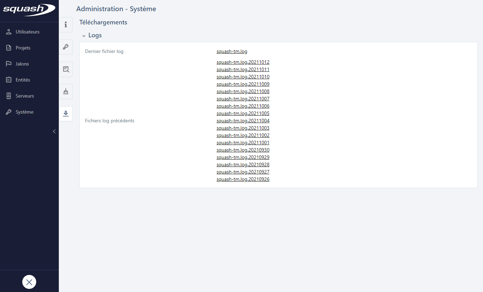This screenshot has width=483, height=292.
Task: Download the latest squash-tm.log file
Action: click(232, 52)
